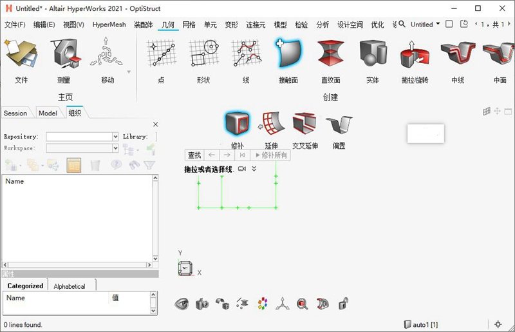Open the Untitled page dropdown arrow
Viewport: 515px width, 332px height.
click(438, 24)
